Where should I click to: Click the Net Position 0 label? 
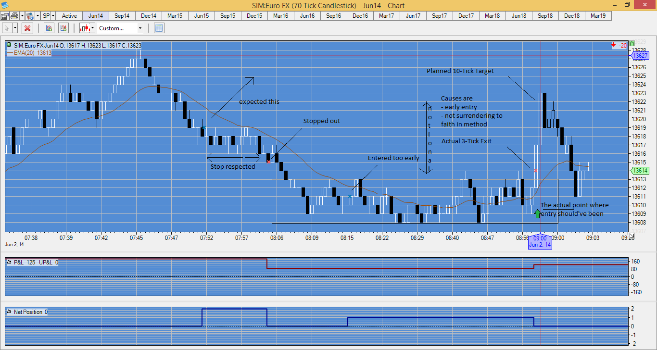click(x=31, y=312)
